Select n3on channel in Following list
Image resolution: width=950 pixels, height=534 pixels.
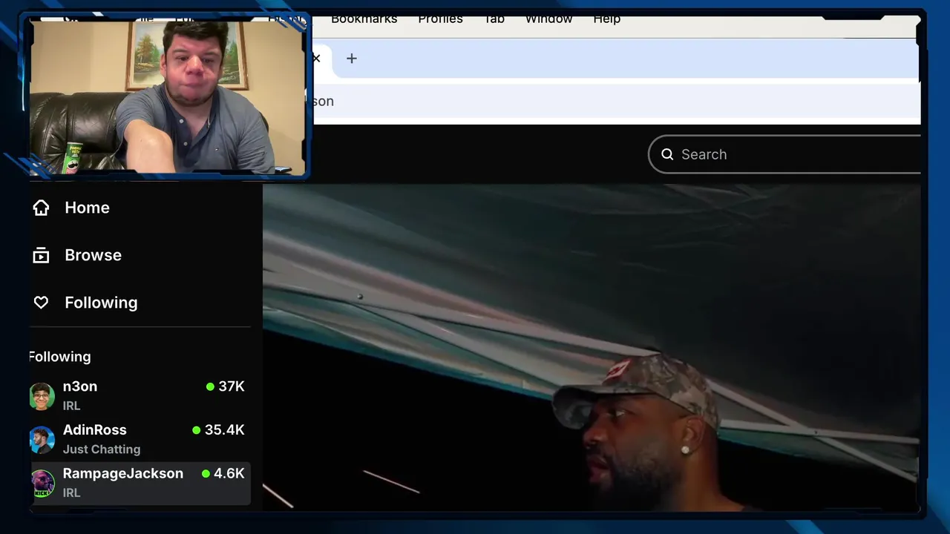coord(140,395)
